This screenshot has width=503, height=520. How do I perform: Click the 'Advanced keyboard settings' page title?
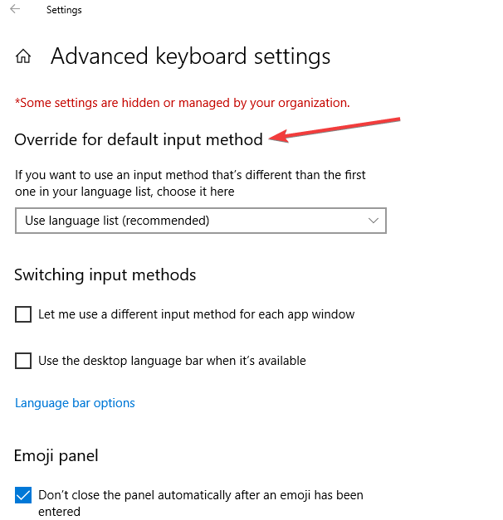(x=190, y=56)
